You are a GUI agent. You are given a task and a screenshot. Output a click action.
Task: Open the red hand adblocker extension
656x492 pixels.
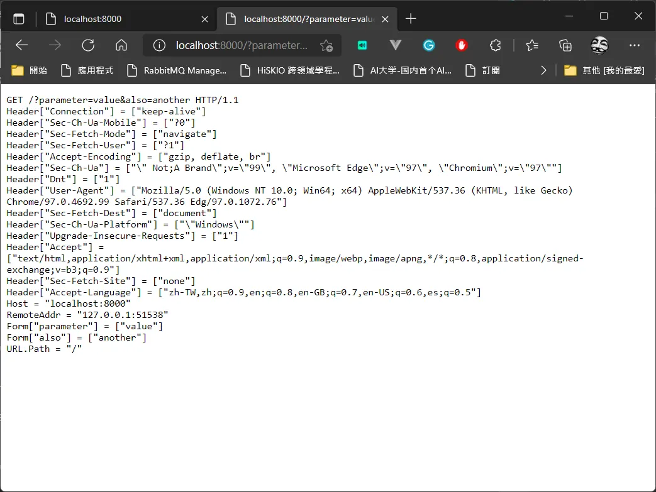462,45
